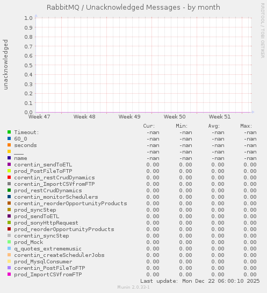Image resolution: width=267 pixels, height=293 pixels.
Task: Click the unacknowledged y-axis label
Action: tap(5, 65)
